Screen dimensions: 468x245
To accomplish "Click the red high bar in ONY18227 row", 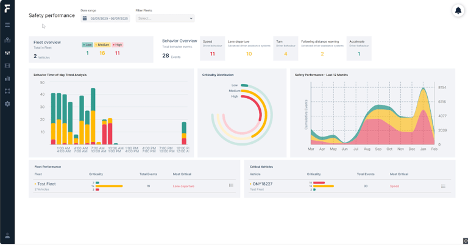I will coord(319,183).
